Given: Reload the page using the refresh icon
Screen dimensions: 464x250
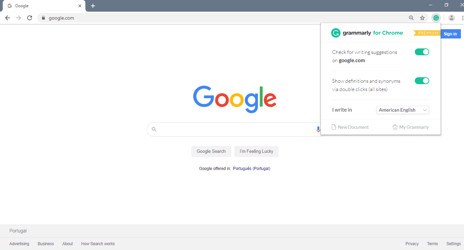Looking at the screenshot, I should click(x=30, y=18).
